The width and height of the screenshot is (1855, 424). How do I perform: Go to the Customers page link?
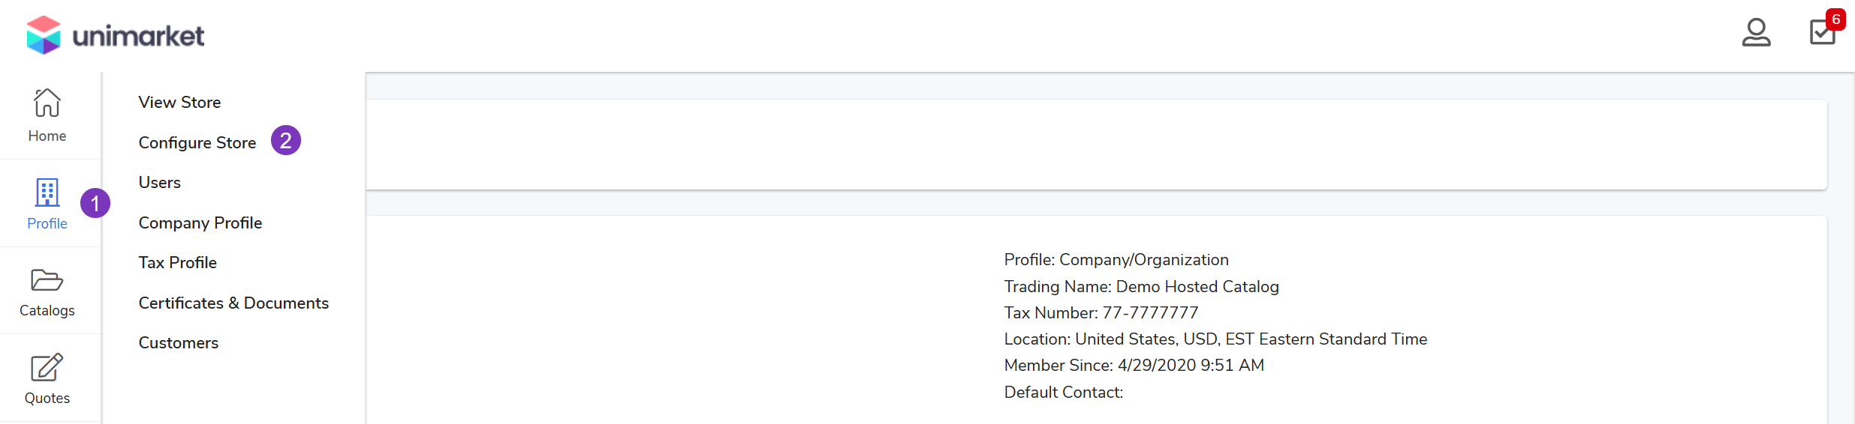(179, 343)
